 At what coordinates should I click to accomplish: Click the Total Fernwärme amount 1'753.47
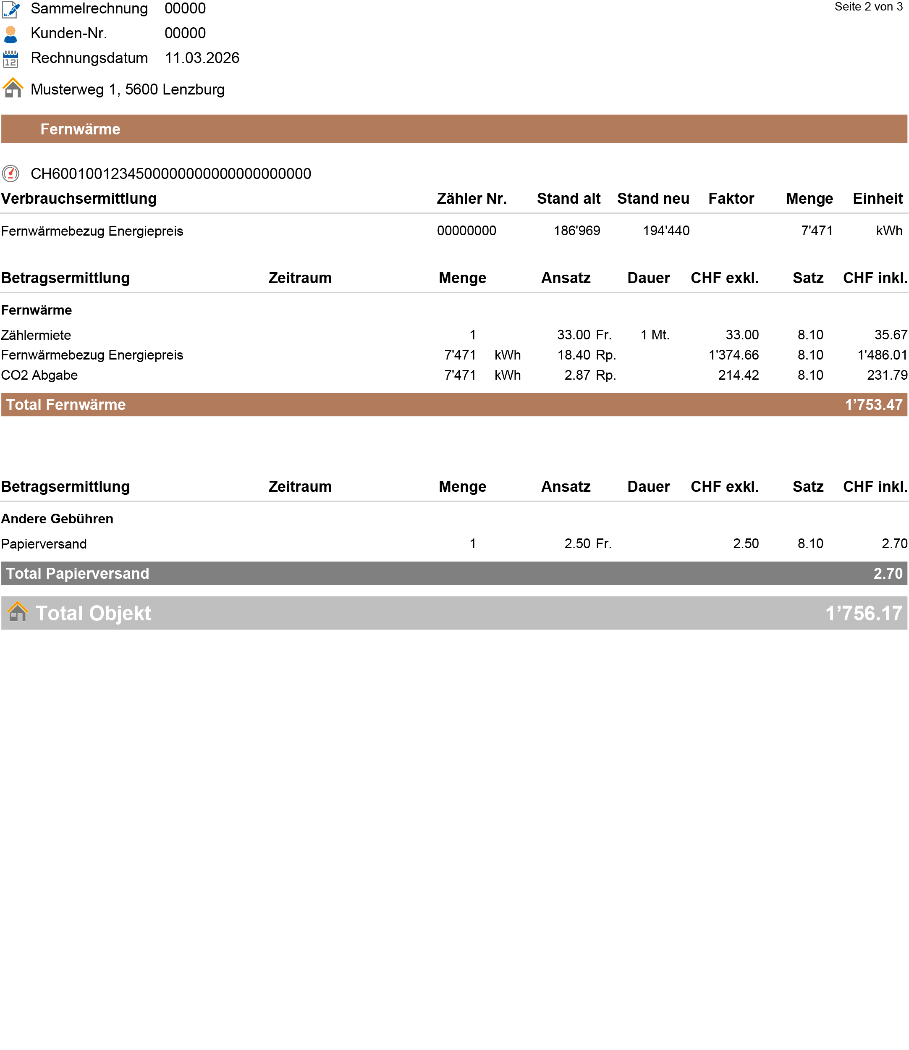(873, 404)
